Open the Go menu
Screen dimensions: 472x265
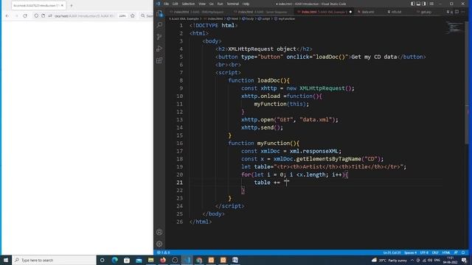pyautogui.click(x=212, y=4)
